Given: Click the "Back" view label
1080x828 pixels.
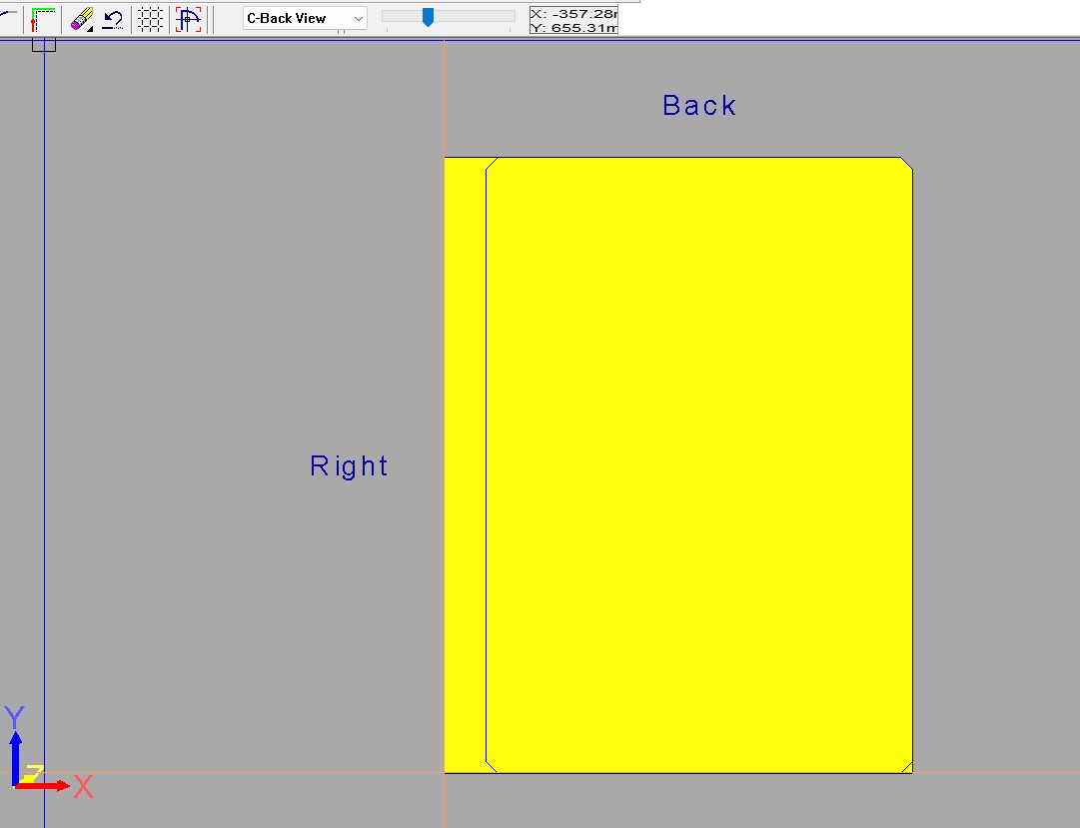Looking at the screenshot, I should [x=699, y=106].
